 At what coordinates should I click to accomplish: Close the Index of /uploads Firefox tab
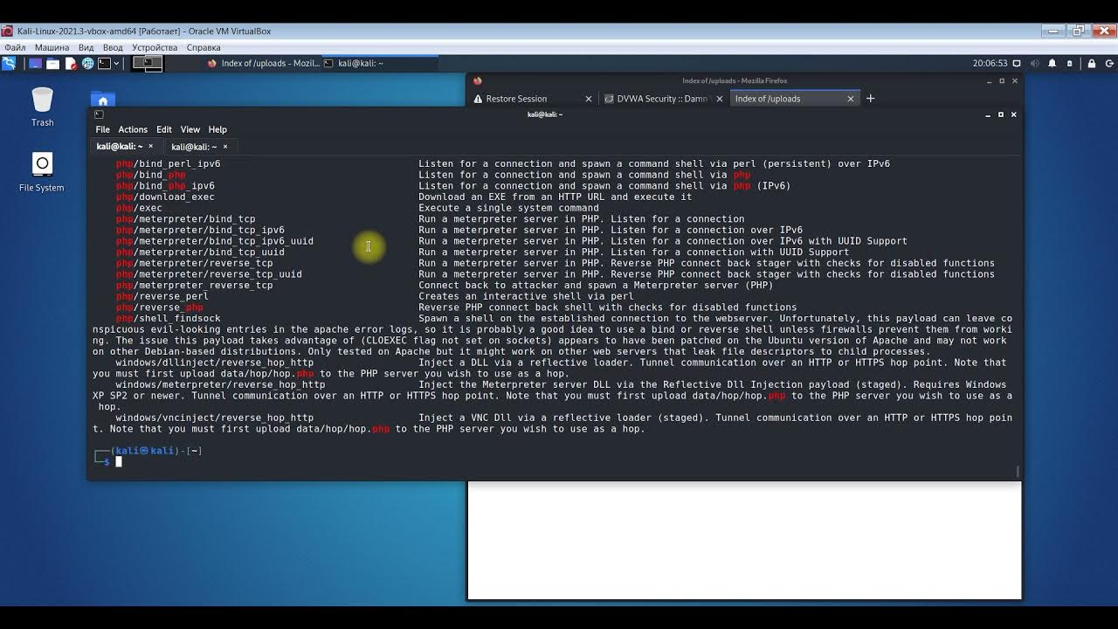point(850,99)
